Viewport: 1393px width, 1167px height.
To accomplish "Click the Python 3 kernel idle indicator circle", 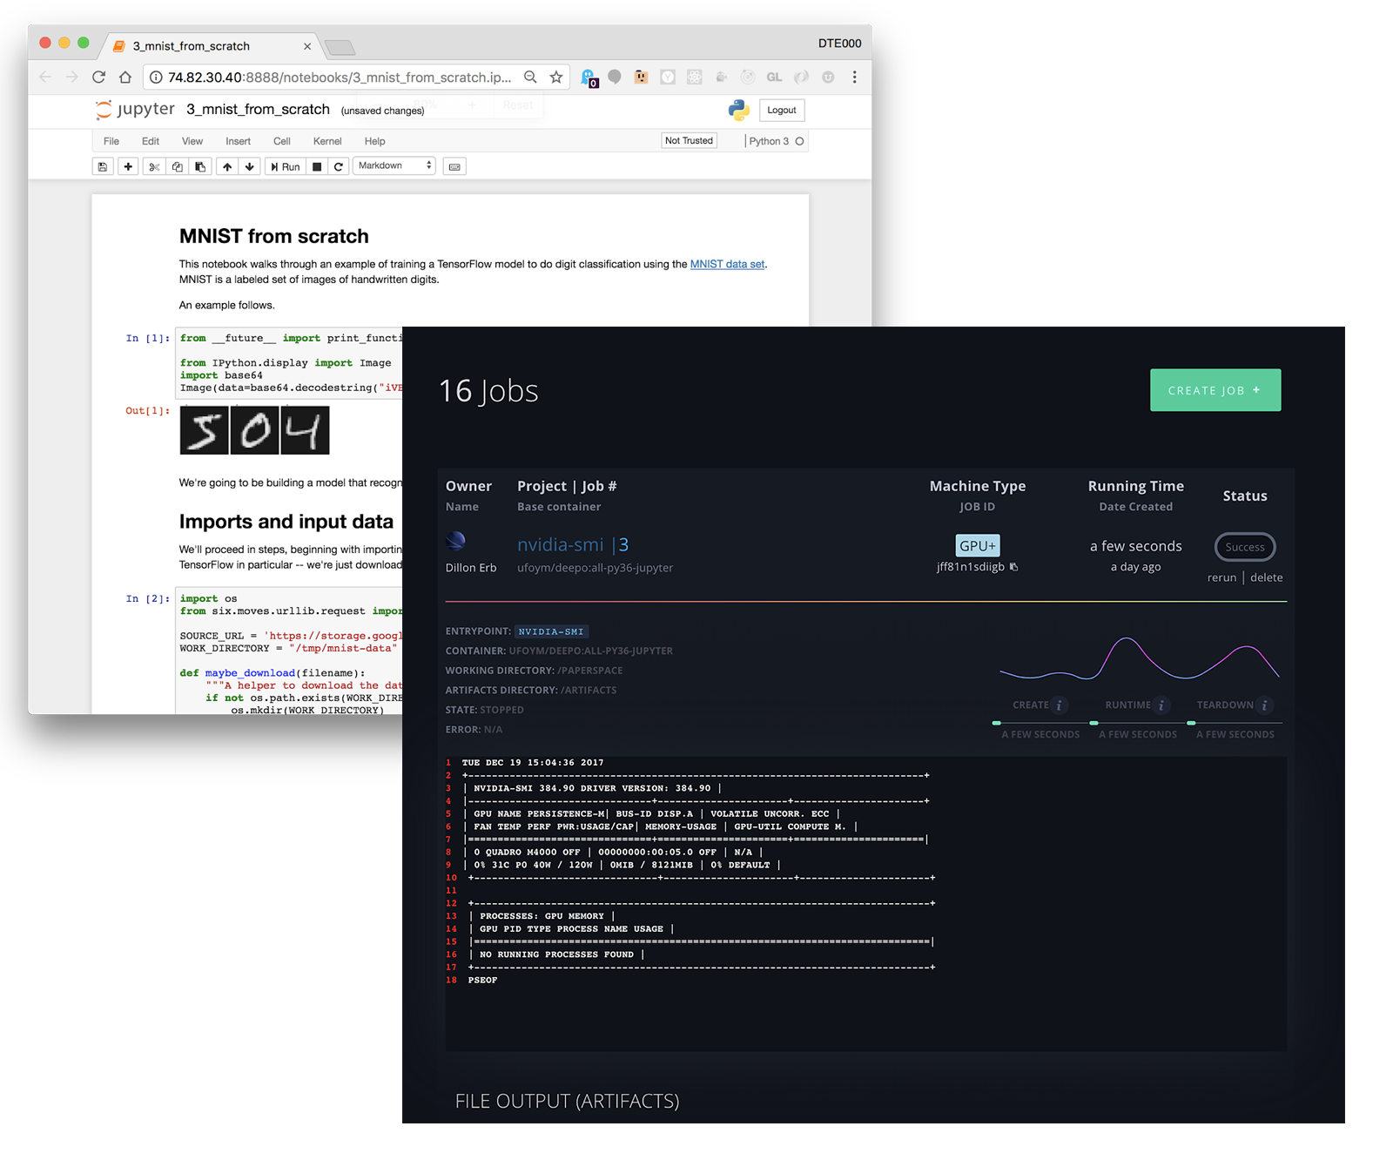I will pyautogui.click(x=799, y=141).
